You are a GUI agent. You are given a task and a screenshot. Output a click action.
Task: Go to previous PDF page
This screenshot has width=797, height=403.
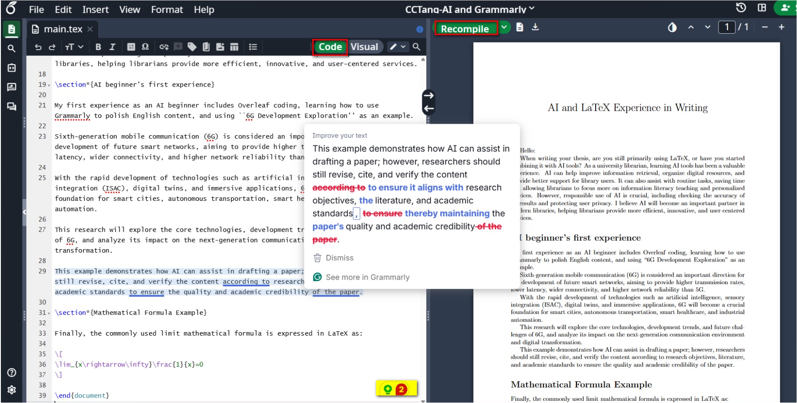click(691, 27)
